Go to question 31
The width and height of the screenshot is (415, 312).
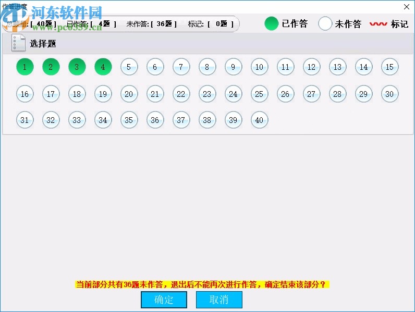pos(25,120)
